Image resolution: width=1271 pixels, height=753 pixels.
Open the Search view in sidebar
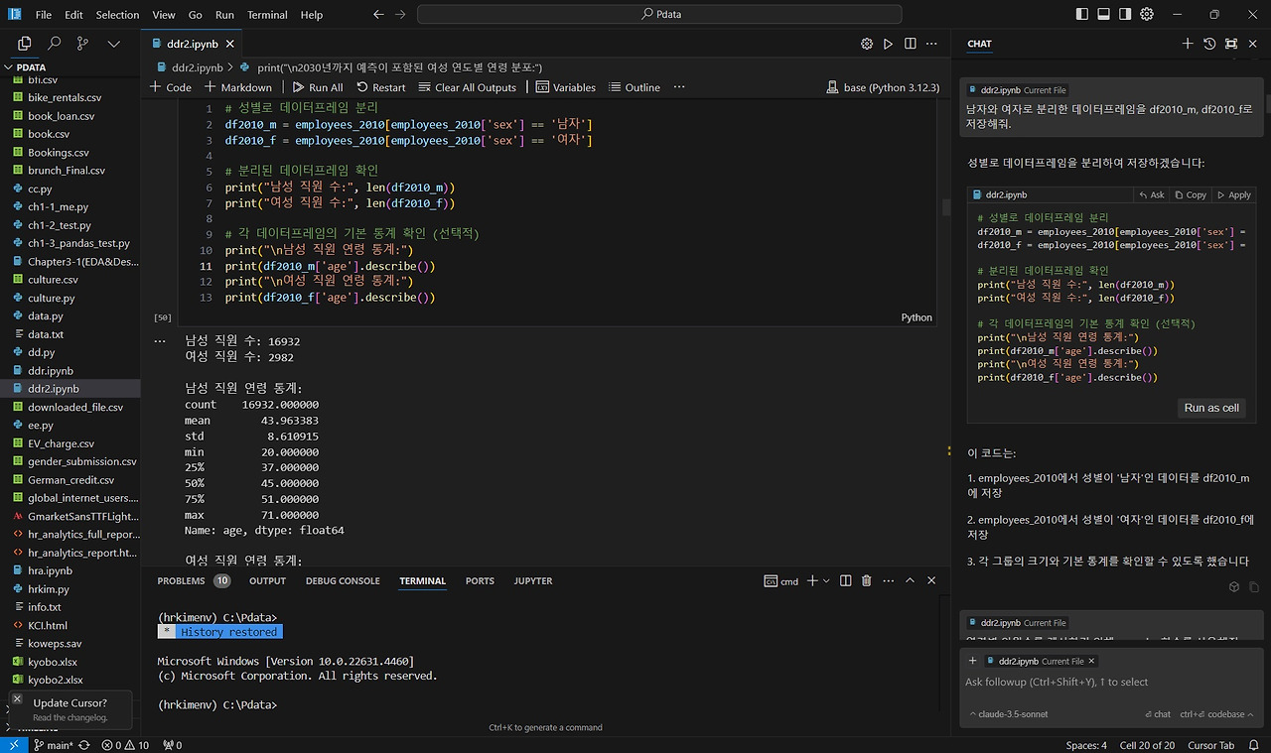tap(54, 44)
